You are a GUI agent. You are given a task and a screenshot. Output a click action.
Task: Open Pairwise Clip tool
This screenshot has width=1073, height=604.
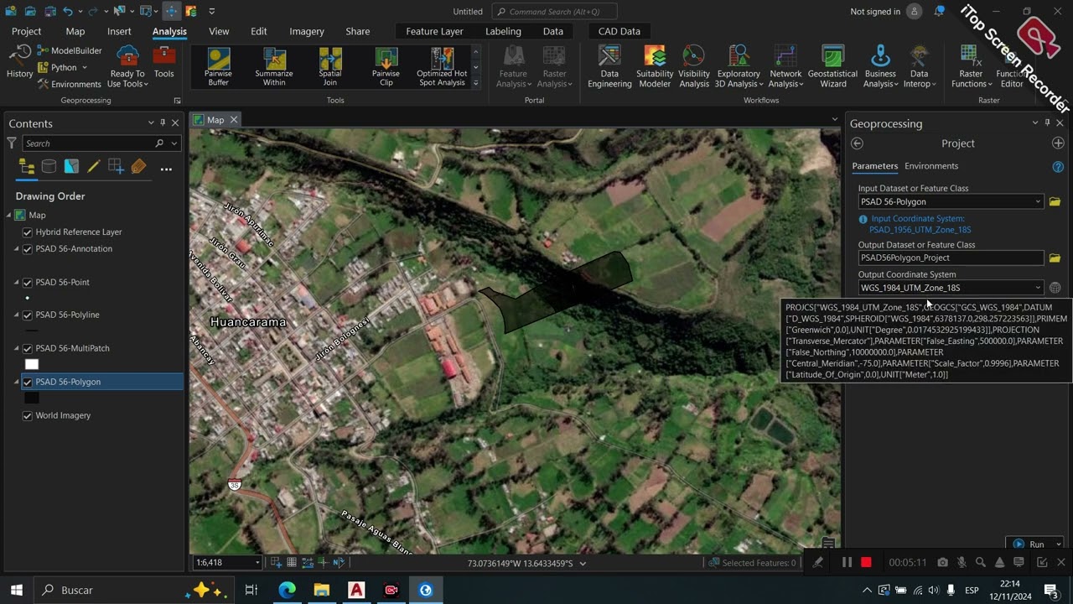pos(386,66)
